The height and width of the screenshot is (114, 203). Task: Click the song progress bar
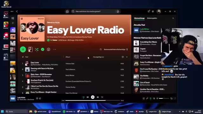(93, 100)
